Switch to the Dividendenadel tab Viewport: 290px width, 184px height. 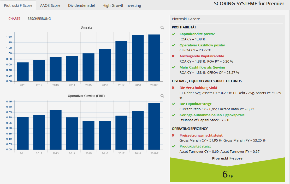(x=81, y=5)
